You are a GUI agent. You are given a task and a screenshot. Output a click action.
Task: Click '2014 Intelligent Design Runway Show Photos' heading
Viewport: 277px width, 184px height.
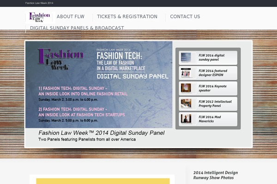[216, 175]
